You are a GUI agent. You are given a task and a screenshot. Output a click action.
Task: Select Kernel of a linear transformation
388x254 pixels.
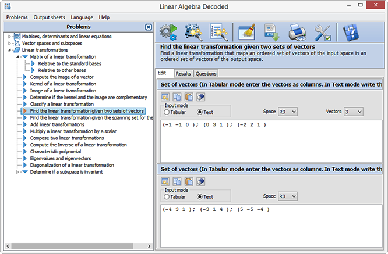coord(63,84)
